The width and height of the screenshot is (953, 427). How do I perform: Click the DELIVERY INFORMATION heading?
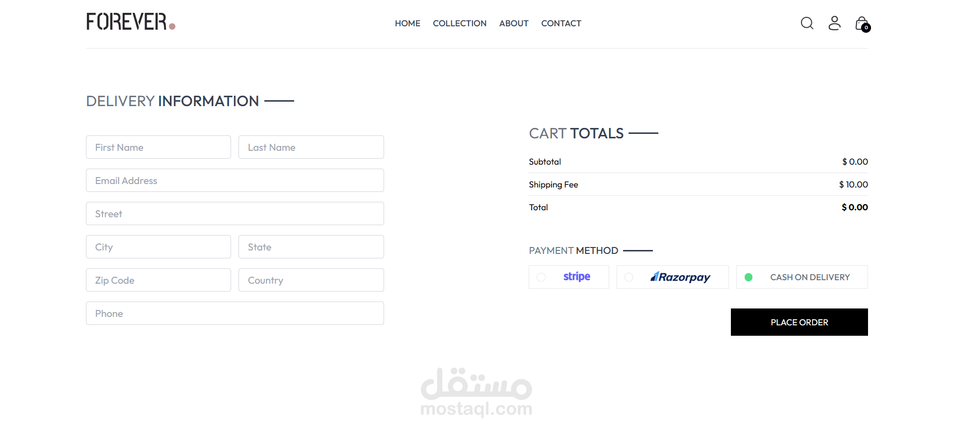point(172,101)
